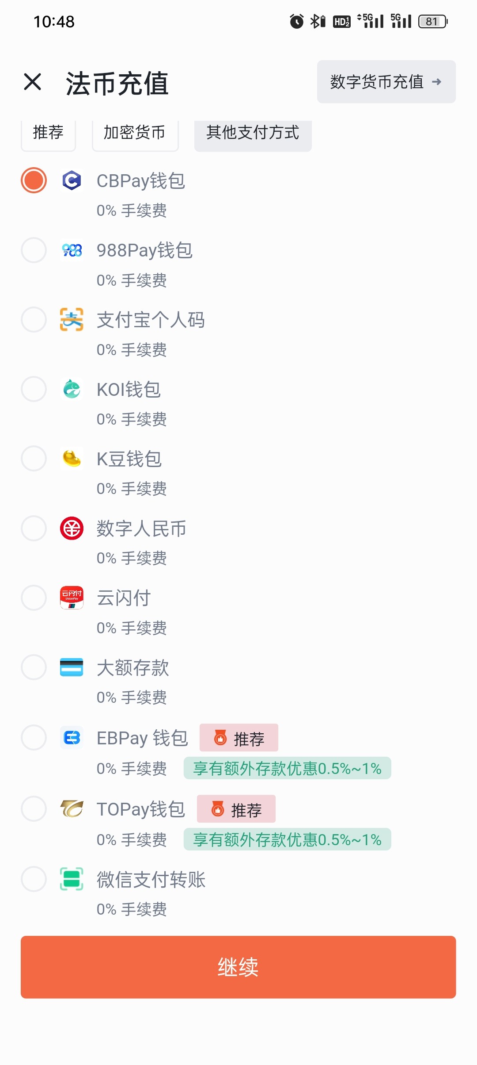The height and width of the screenshot is (1065, 477).
Task: Tap the CBPay wallet logo icon
Action: [x=72, y=180]
